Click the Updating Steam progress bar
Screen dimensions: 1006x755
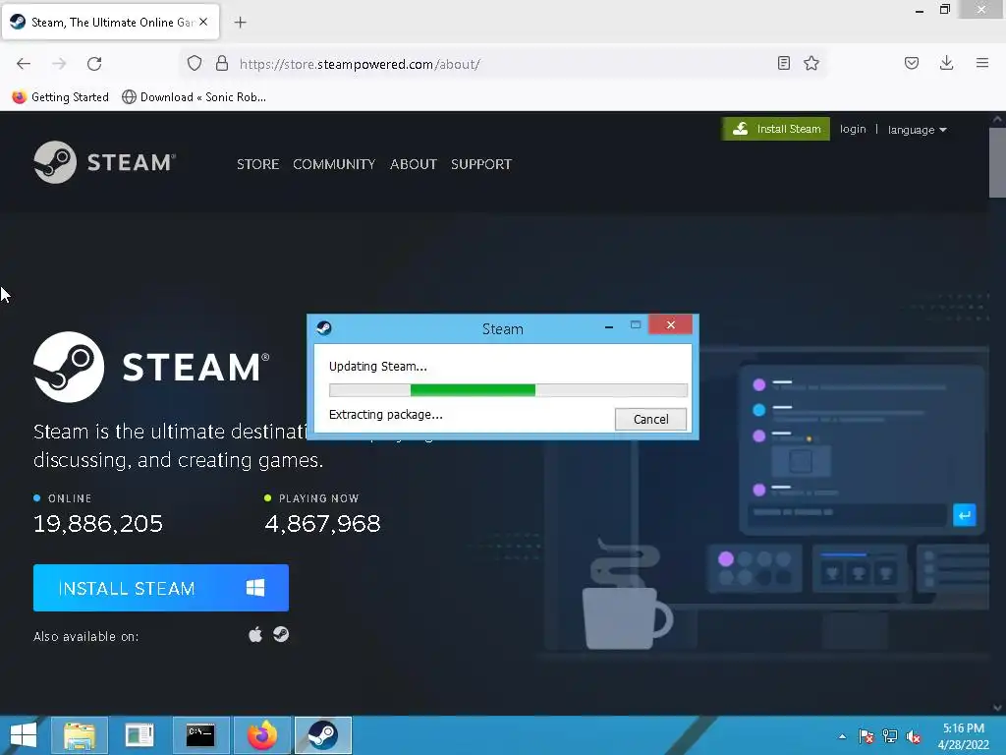click(x=508, y=389)
